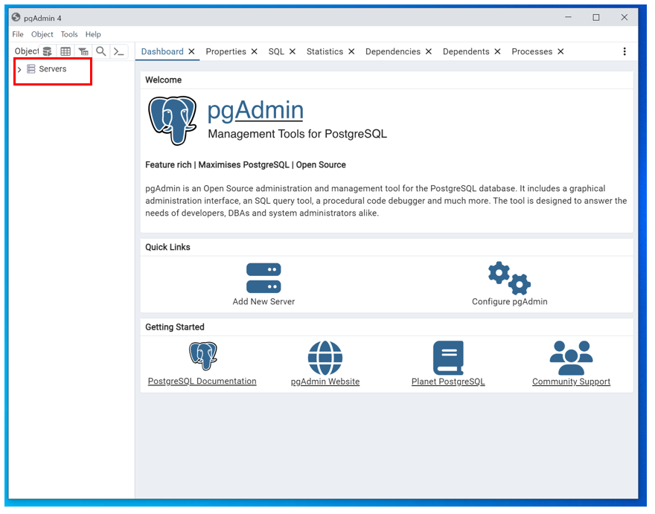Click the Configure pgAdmin gears icon

510,278
